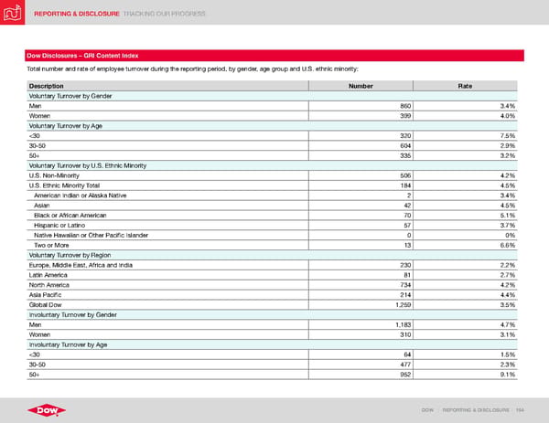Click the 3.7% rate cell
549x423 pixels.
[x=466, y=226]
